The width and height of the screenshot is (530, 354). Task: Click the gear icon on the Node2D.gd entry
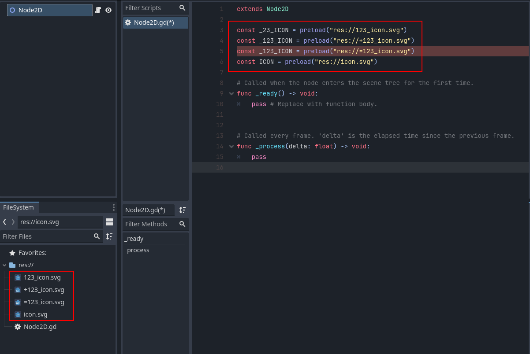[17, 327]
